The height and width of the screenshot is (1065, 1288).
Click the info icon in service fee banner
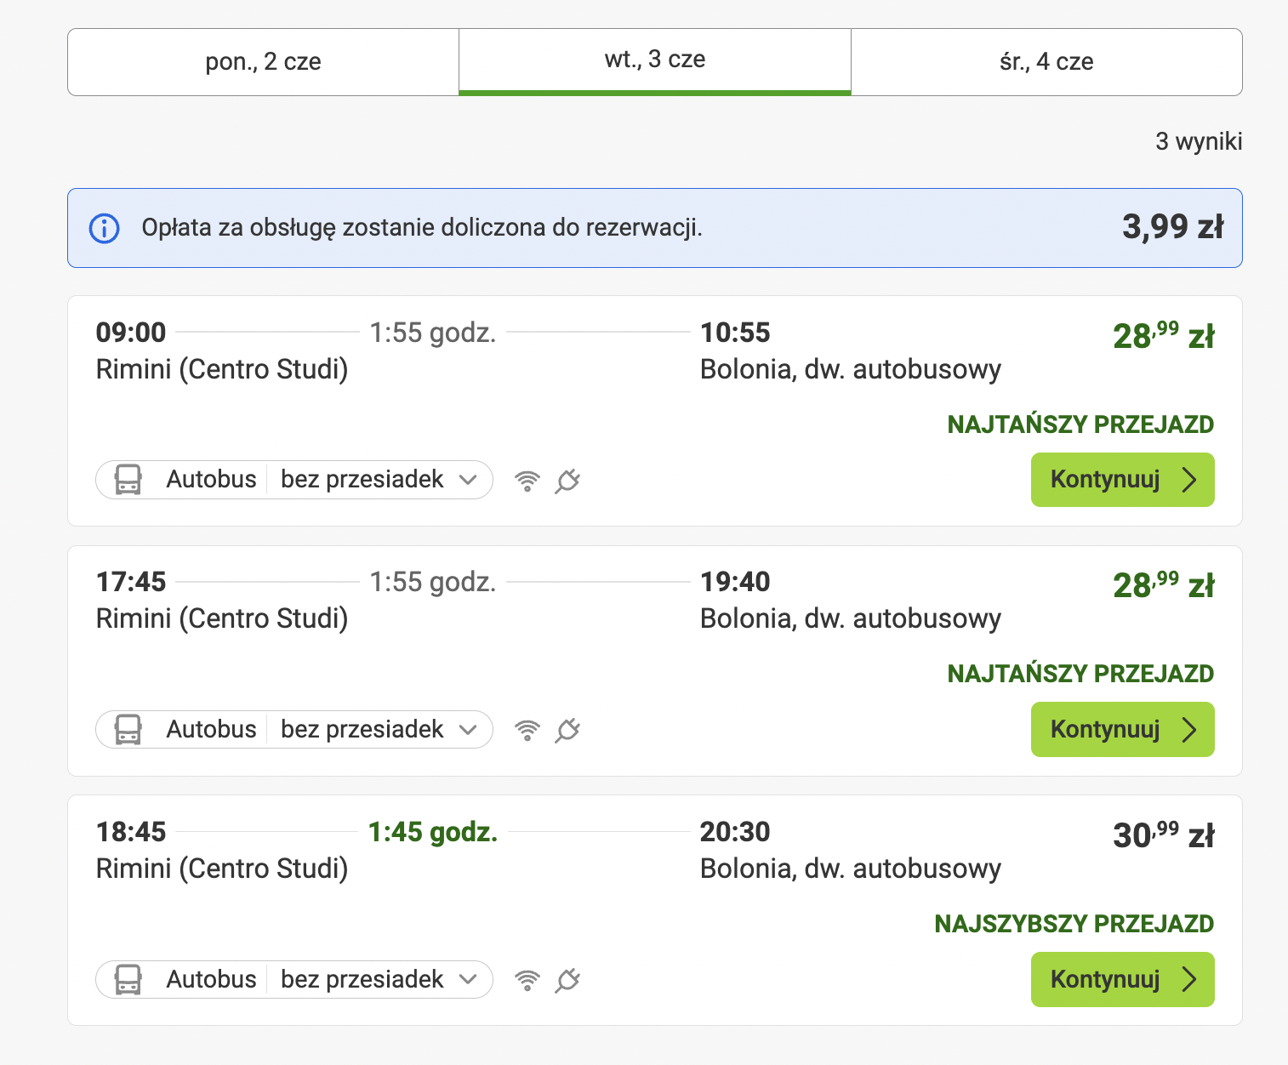click(105, 228)
